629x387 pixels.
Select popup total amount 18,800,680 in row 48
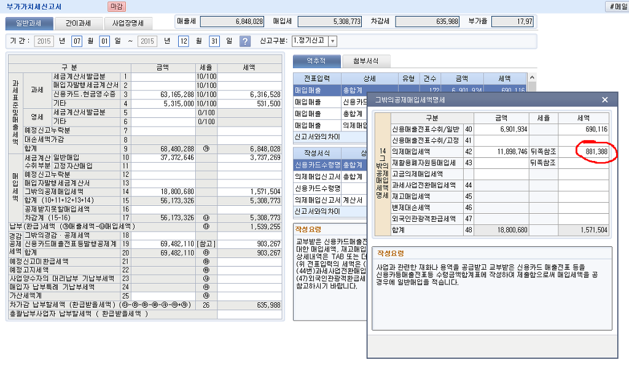(501, 230)
